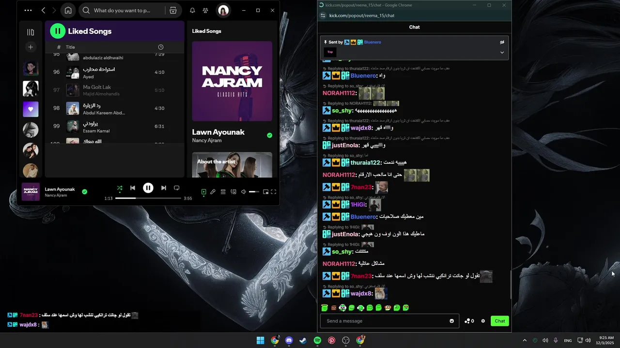This screenshot has height=348, width=620.
Task: Mute Spotify volume speaker icon
Action: [x=244, y=192]
